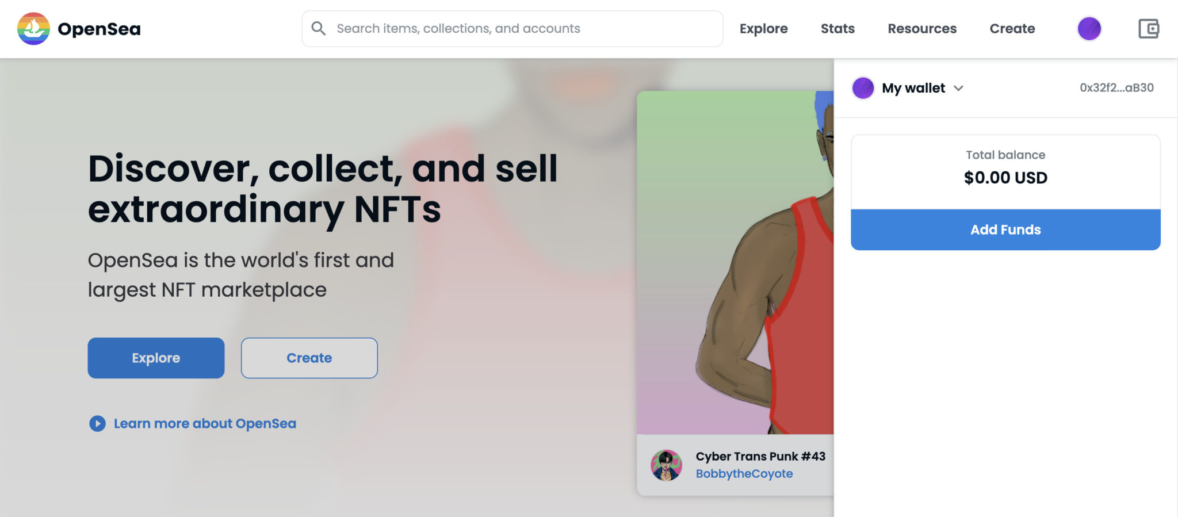Viewport: 1178px width, 517px height.
Task: Open Learn more about OpenSea
Action: tap(205, 423)
